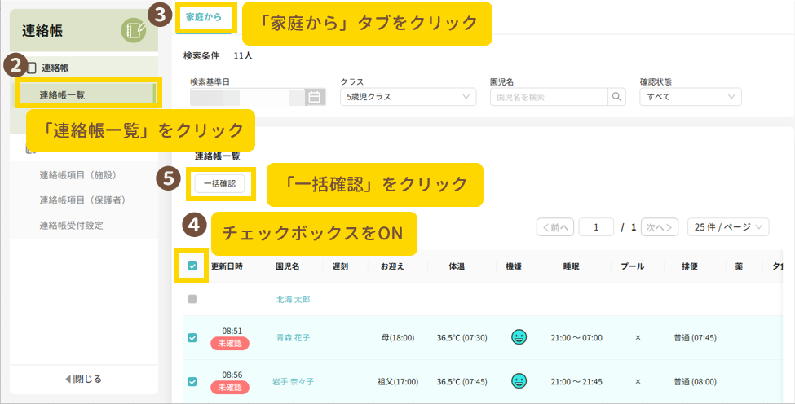Switch to the 家庭から tab
This screenshot has width=795, height=404.
click(204, 17)
